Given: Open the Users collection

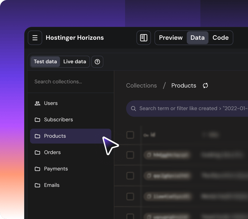Looking at the screenshot, I should [70, 103].
